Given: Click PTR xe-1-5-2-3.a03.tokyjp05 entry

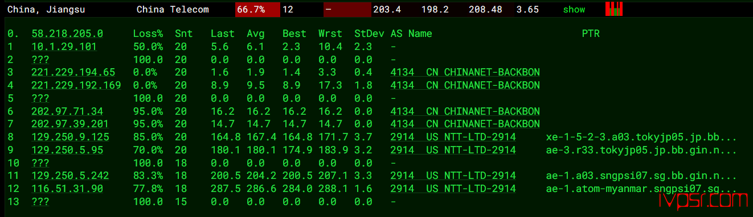Looking at the screenshot, I should [641, 137].
